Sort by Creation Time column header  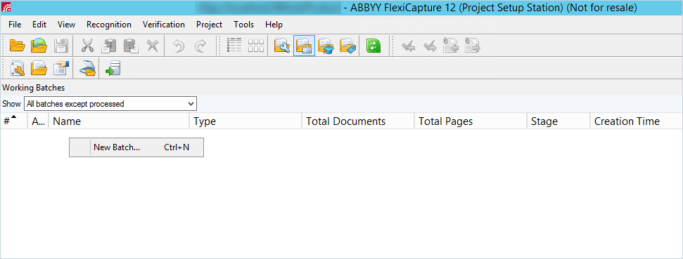(637, 121)
